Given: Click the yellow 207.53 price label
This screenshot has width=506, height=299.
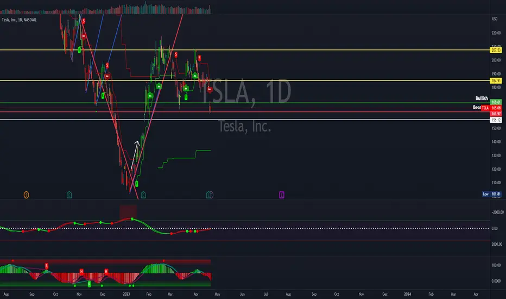Looking at the screenshot, I should click(x=496, y=50).
